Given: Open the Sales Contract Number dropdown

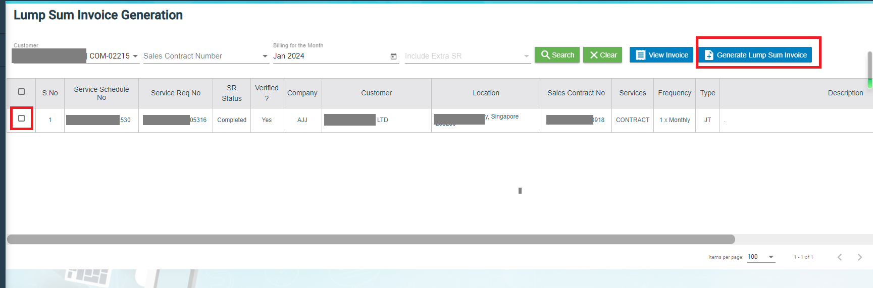Looking at the screenshot, I should pyautogui.click(x=265, y=56).
